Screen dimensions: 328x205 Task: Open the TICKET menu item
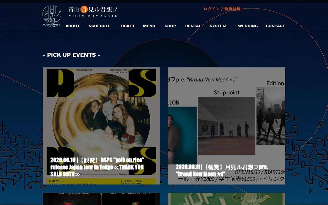tap(127, 26)
